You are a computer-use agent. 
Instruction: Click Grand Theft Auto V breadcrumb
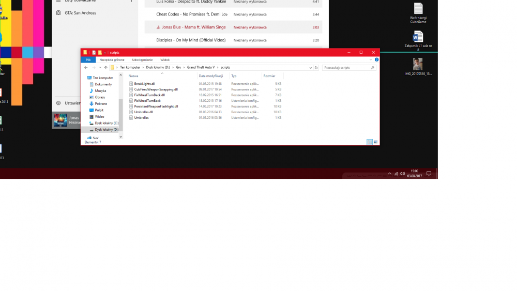(201, 68)
